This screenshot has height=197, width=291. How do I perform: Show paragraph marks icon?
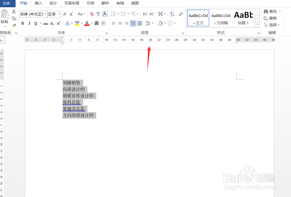pos(181,14)
